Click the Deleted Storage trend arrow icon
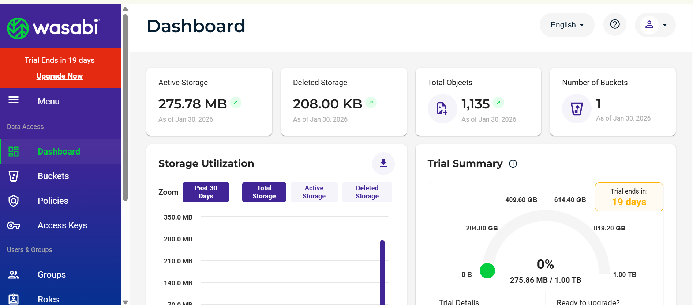This screenshot has height=305, width=693. [371, 103]
